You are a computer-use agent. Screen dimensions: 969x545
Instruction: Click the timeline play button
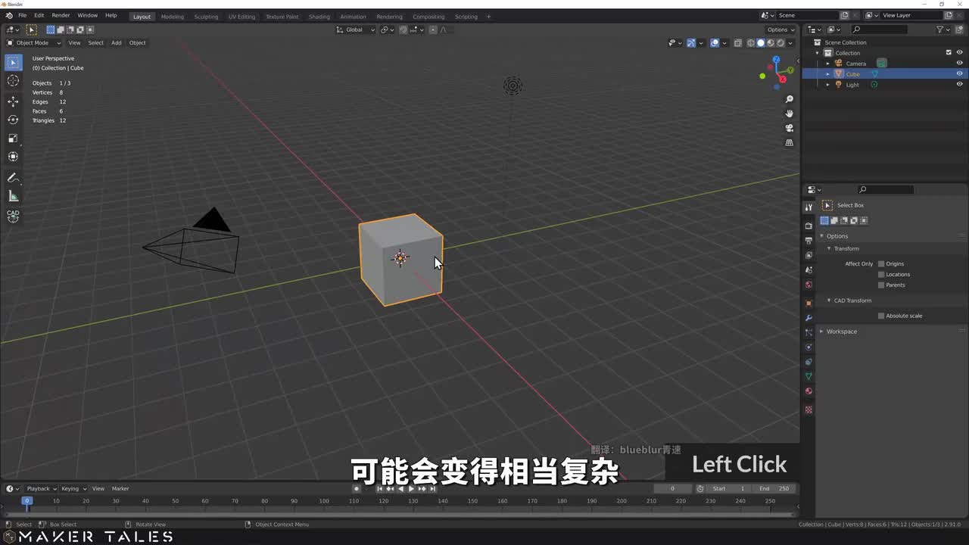[411, 489]
